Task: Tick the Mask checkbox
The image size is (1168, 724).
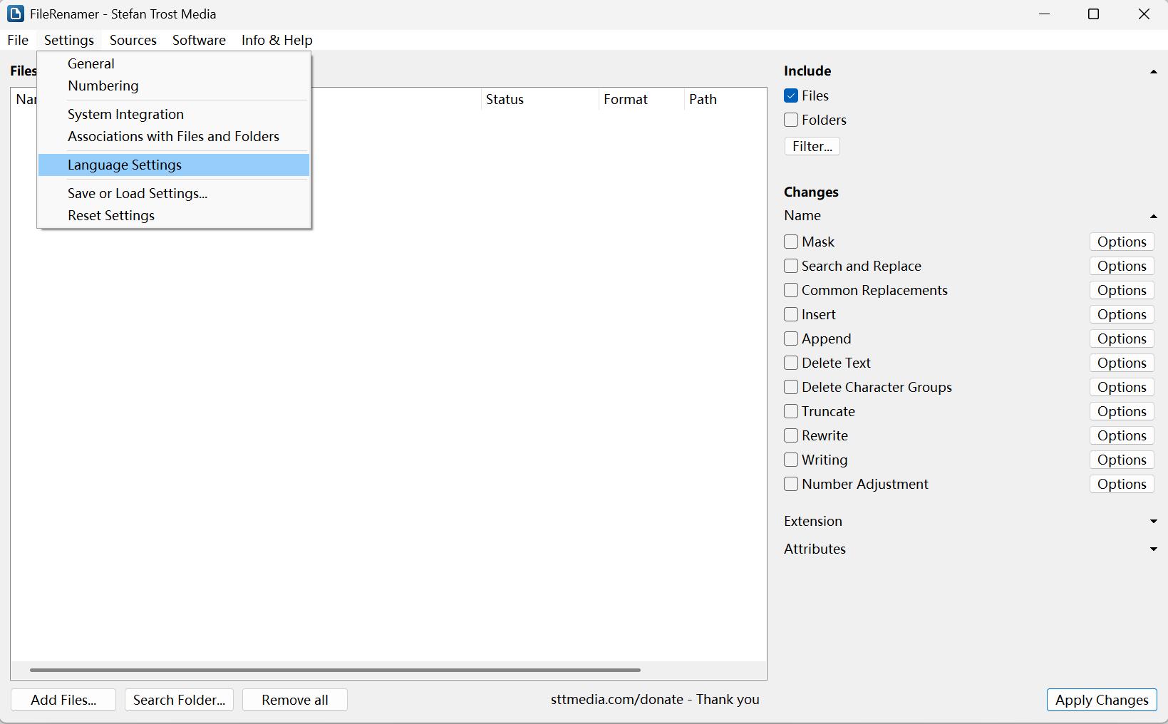Action: click(x=791, y=242)
